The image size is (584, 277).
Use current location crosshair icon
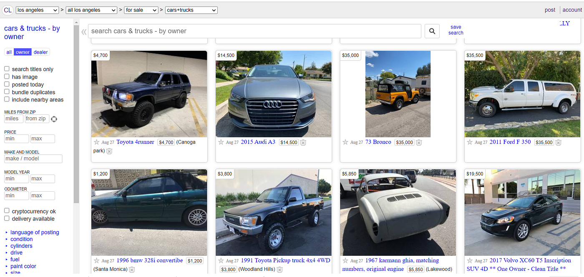click(x=54, y=119)
